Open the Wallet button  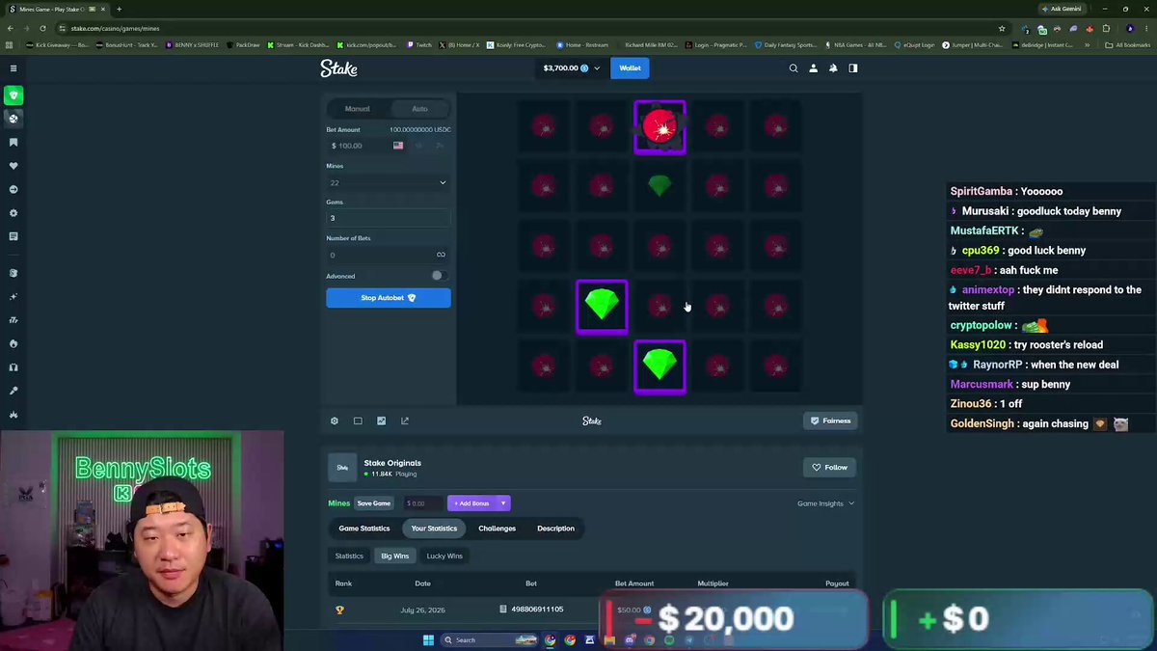click(630, 68)
